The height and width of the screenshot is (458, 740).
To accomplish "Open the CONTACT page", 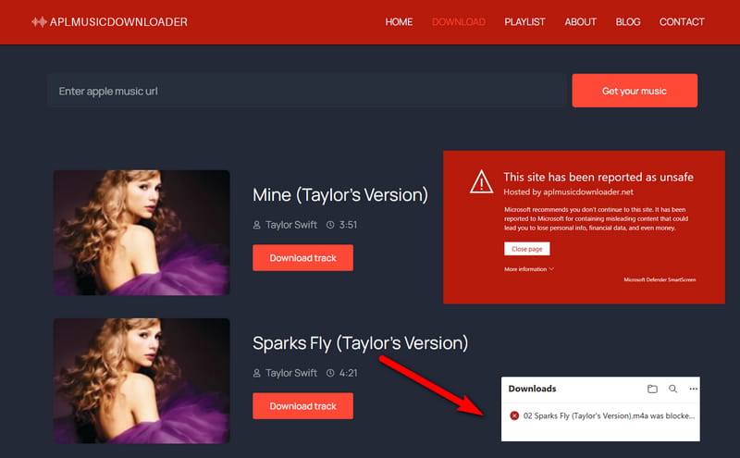I will (x=682, y=21).
